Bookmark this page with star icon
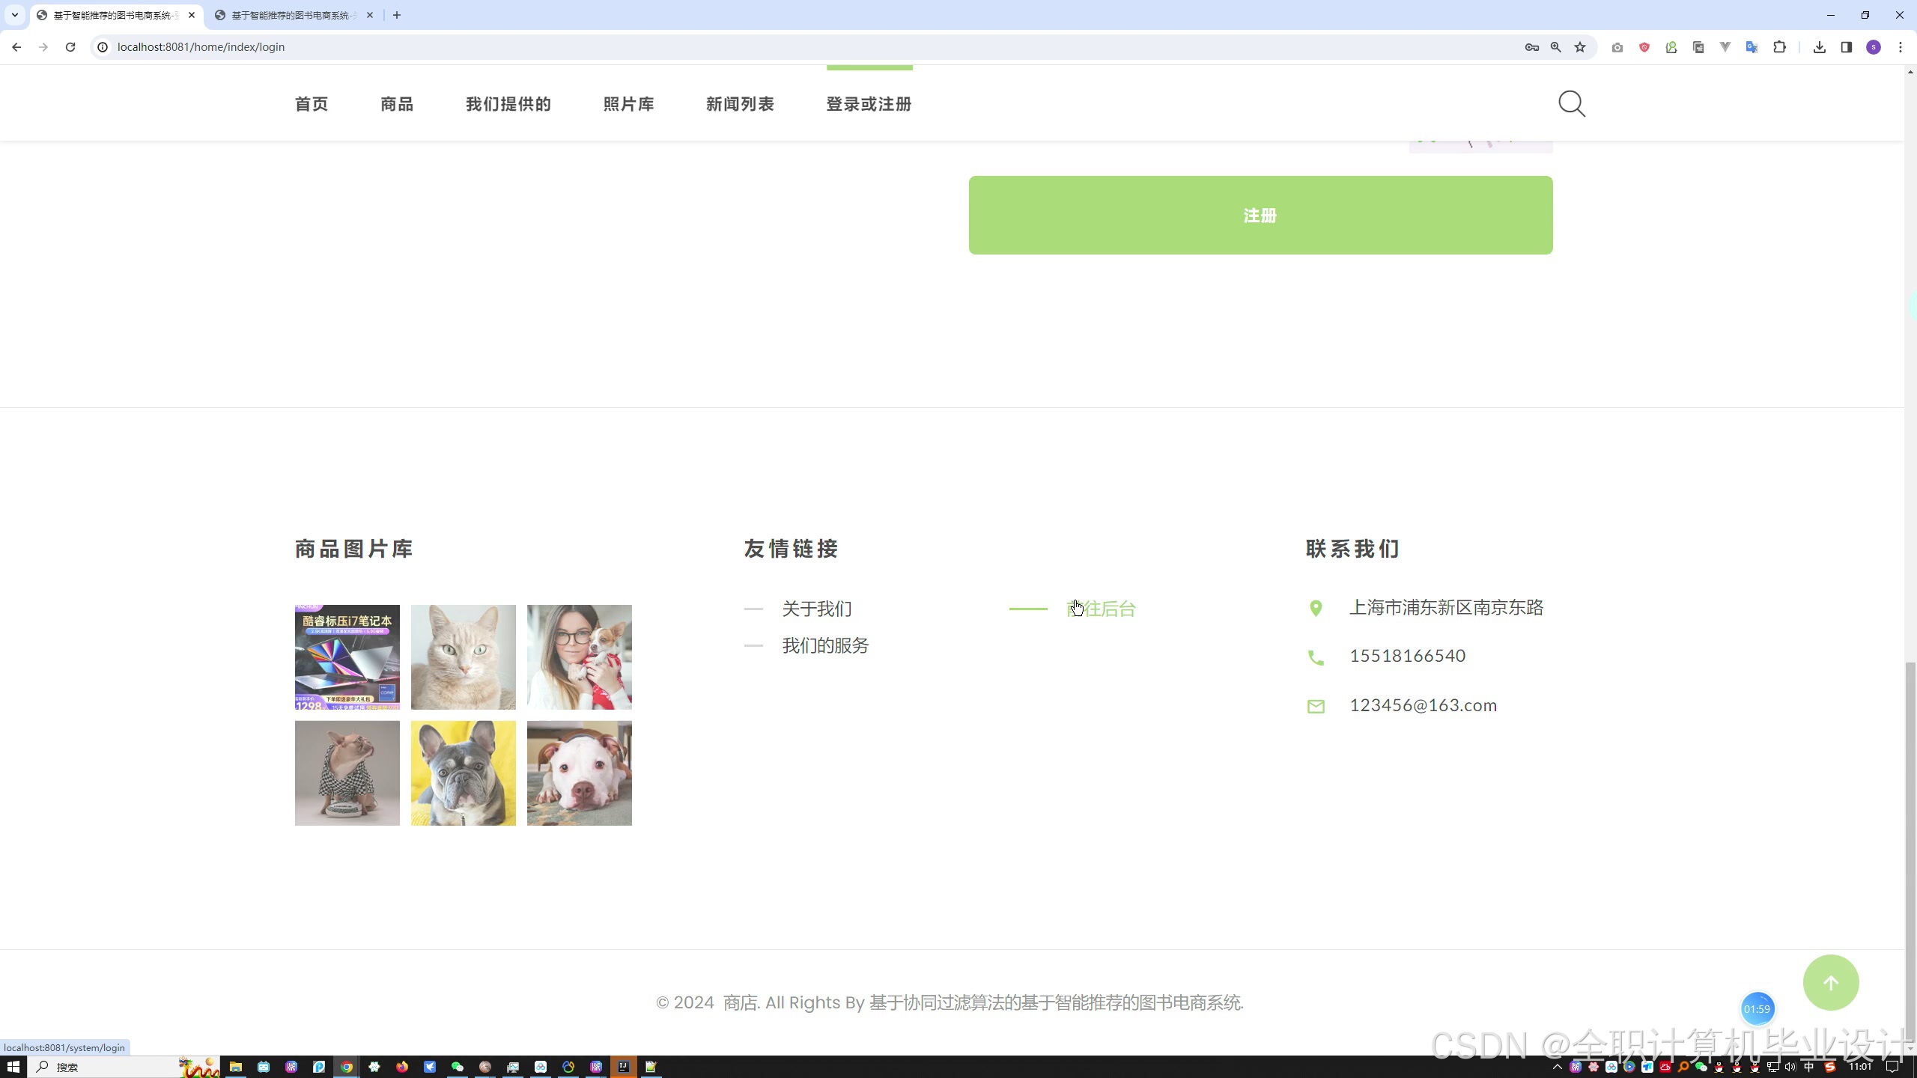 coord(1580,47)
